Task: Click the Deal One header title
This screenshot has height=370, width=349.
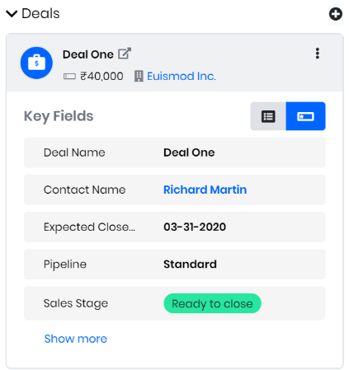Action: [x=88, y=54]
